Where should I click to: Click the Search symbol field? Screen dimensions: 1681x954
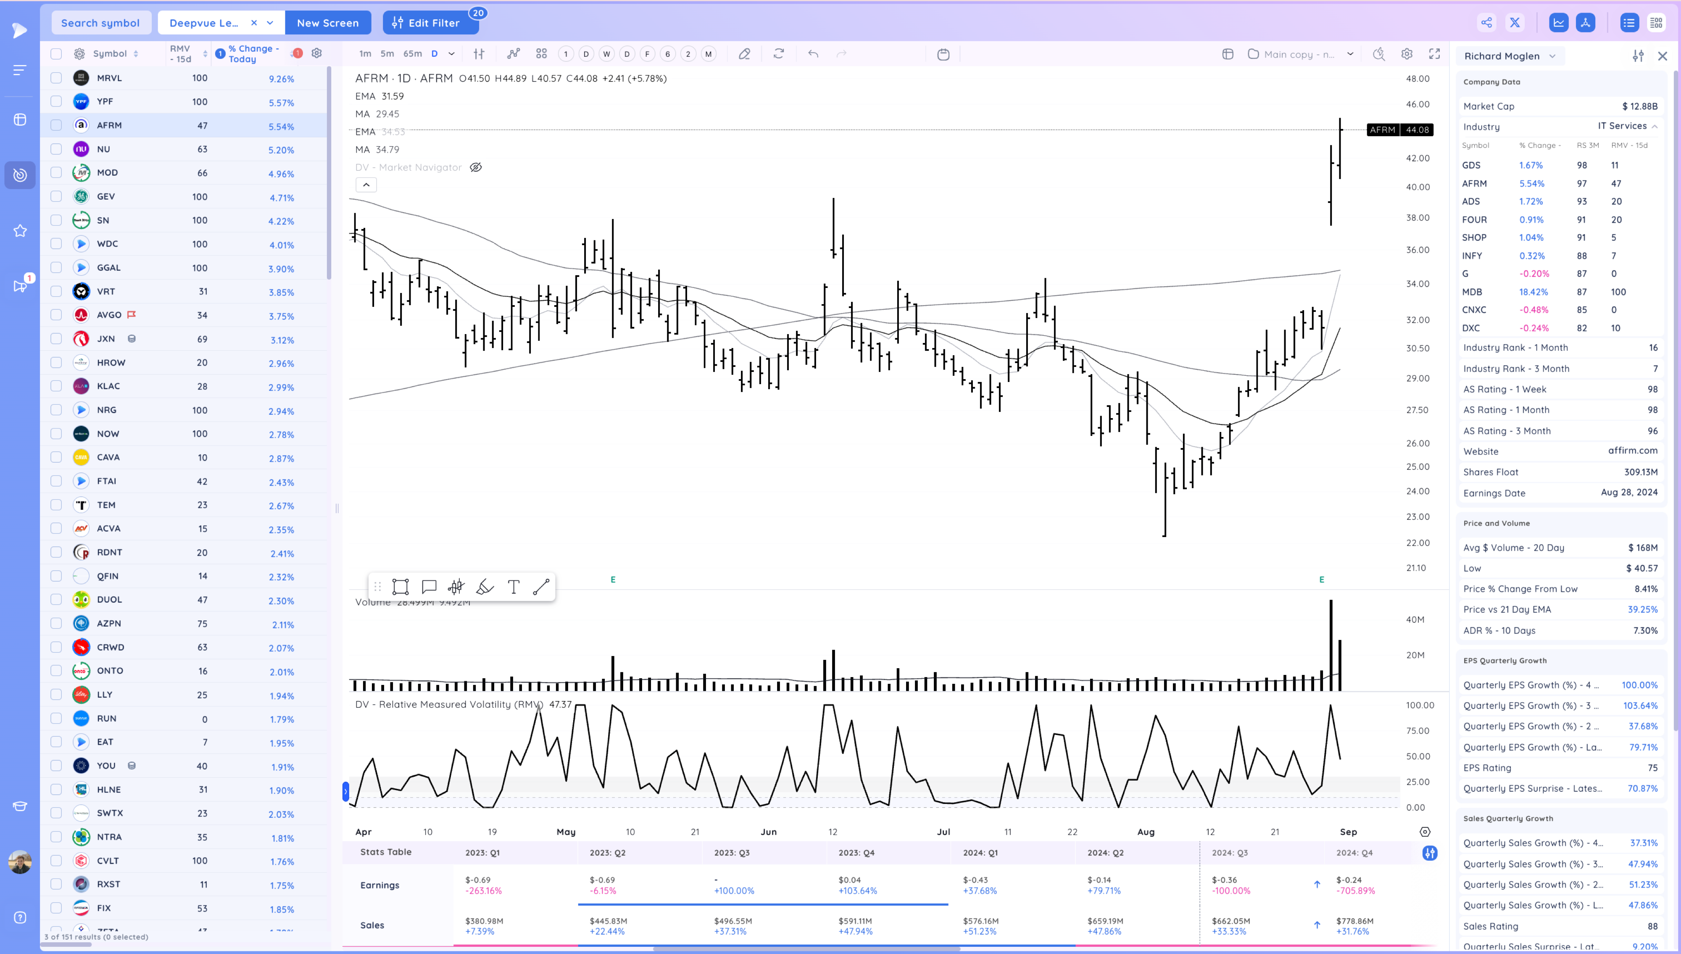(x=100, y=23)
